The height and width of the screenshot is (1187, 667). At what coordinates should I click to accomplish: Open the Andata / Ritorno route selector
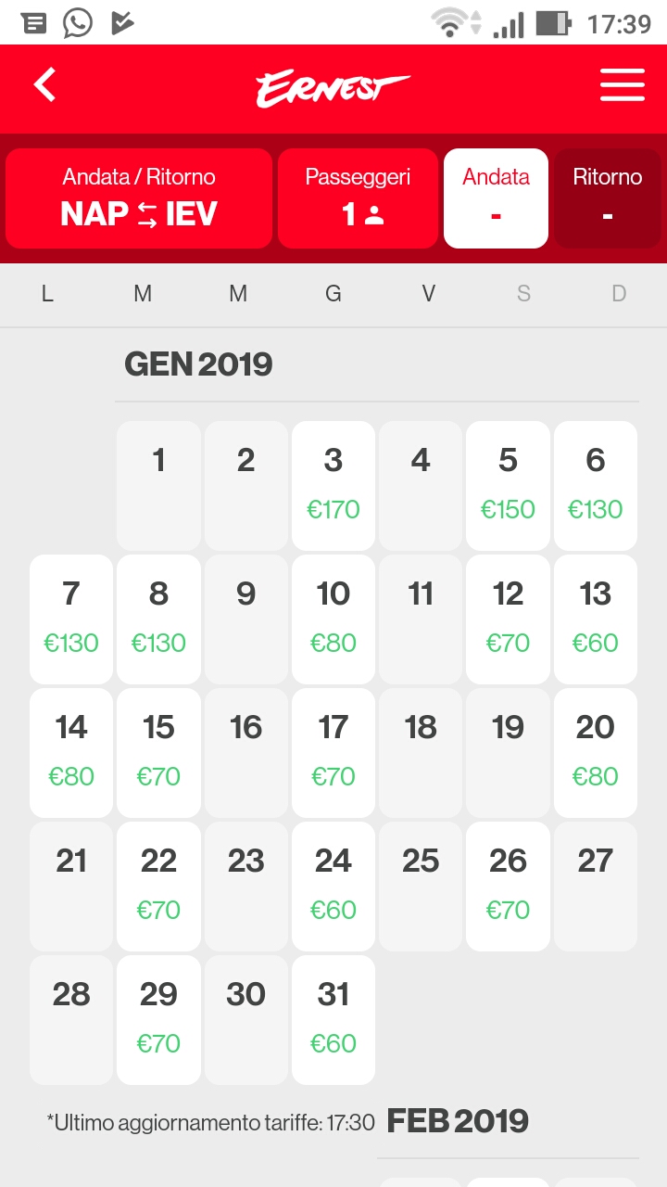138,198
